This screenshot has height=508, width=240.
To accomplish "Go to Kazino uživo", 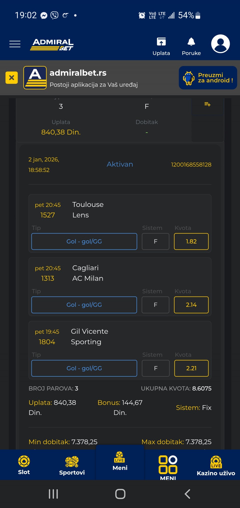I will (216, 465).
